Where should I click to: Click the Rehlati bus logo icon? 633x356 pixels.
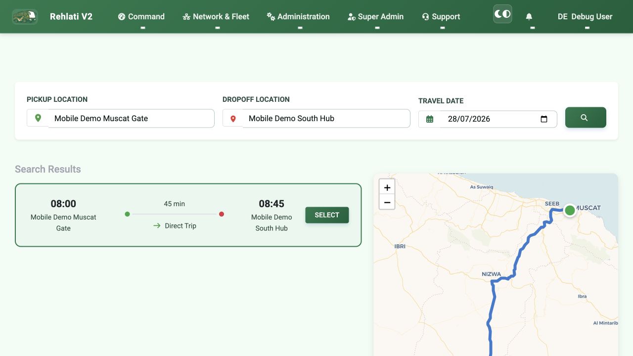25,16
